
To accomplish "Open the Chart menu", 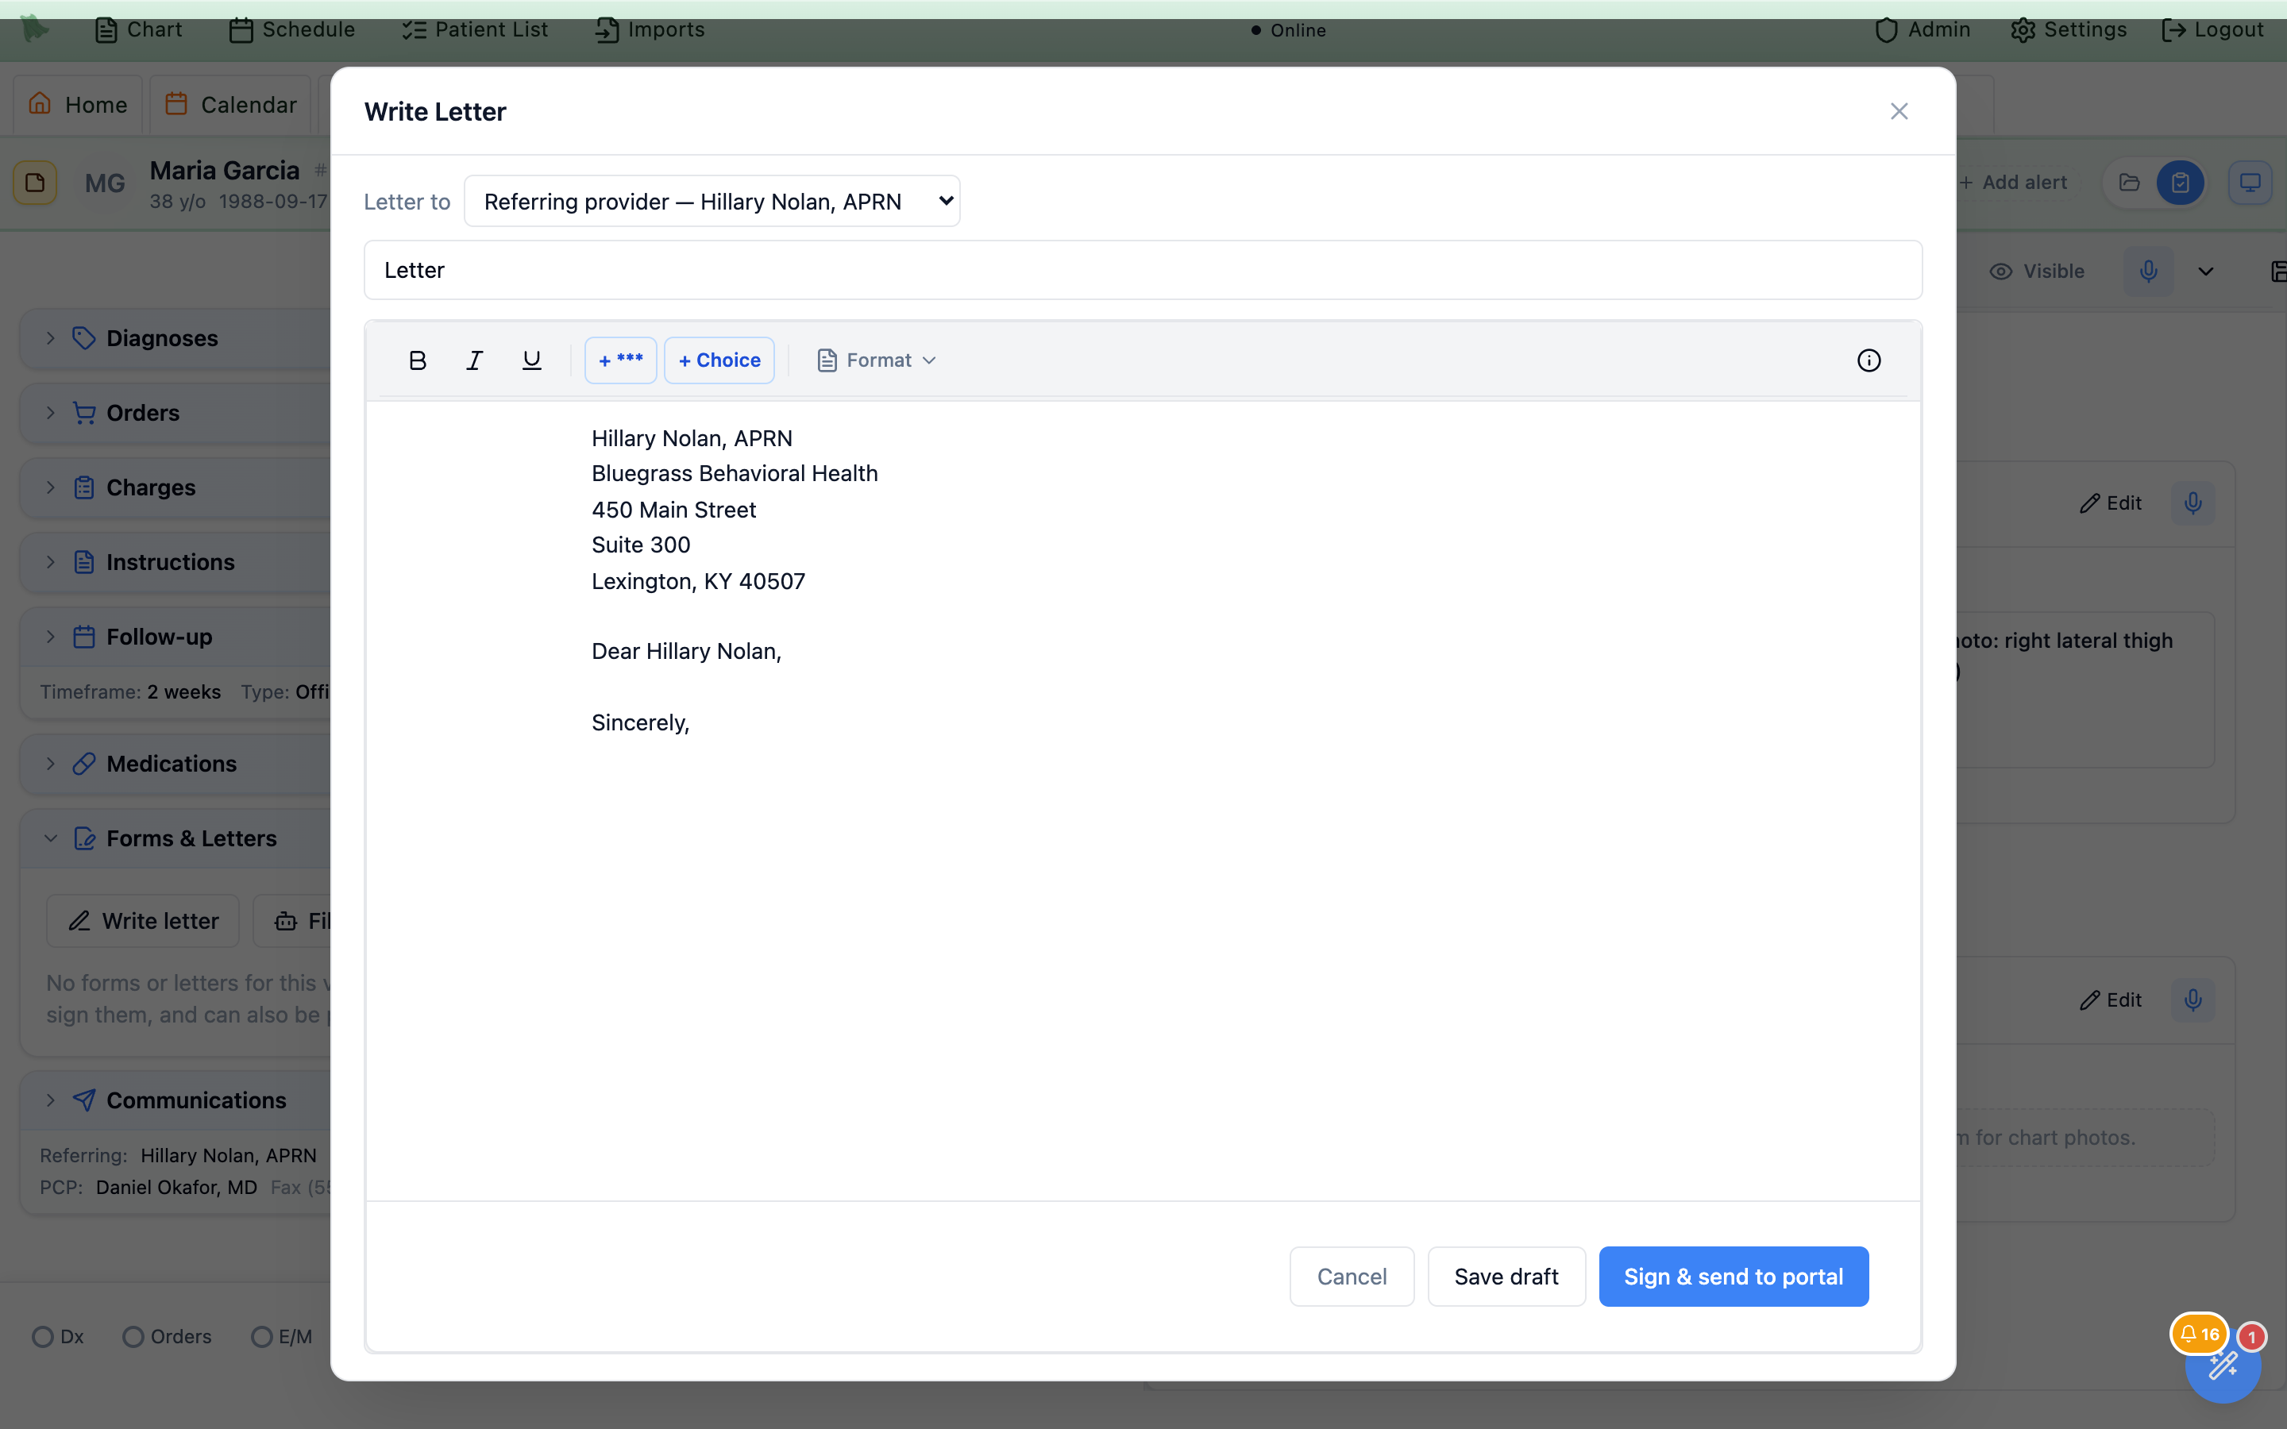I will (x=138, y=29).
